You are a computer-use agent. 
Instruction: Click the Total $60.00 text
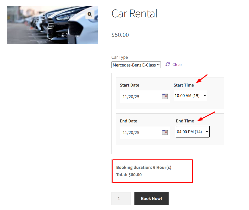[129, 175]
